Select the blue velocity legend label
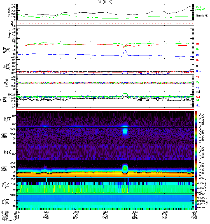 [198, 88]
